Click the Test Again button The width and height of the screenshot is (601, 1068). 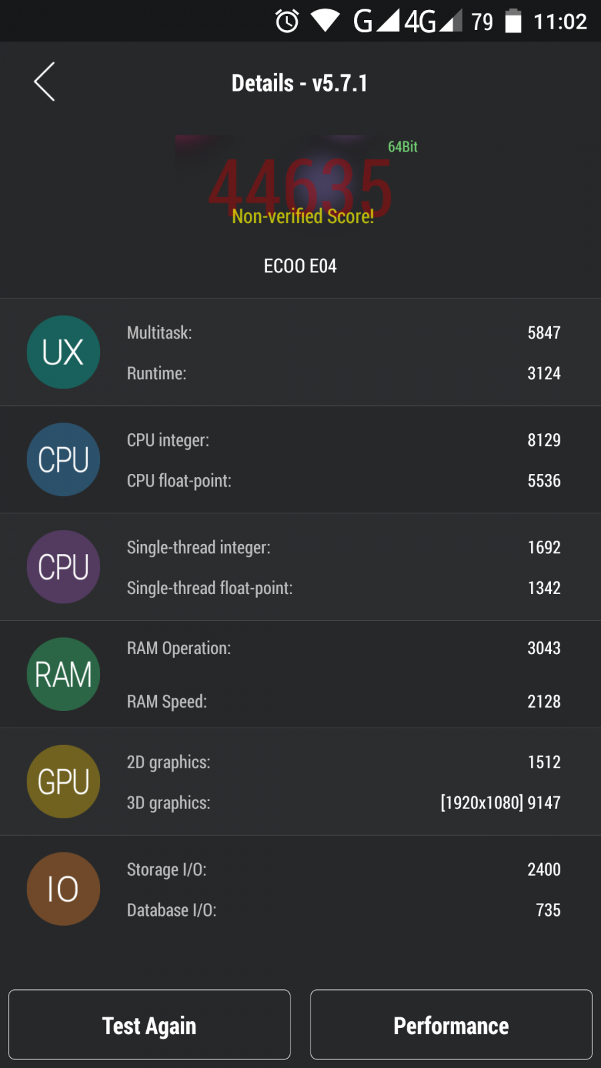pyautogui.click(x=150, y=1025)
